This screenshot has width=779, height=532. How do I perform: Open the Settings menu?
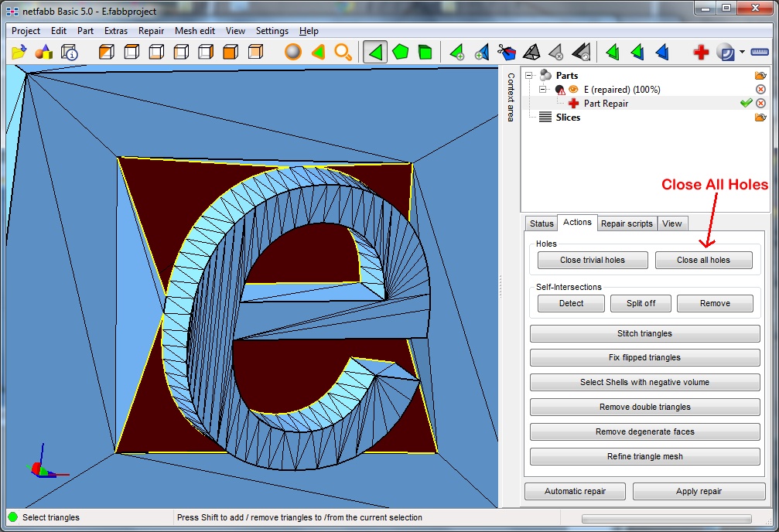tap(272, 31)
